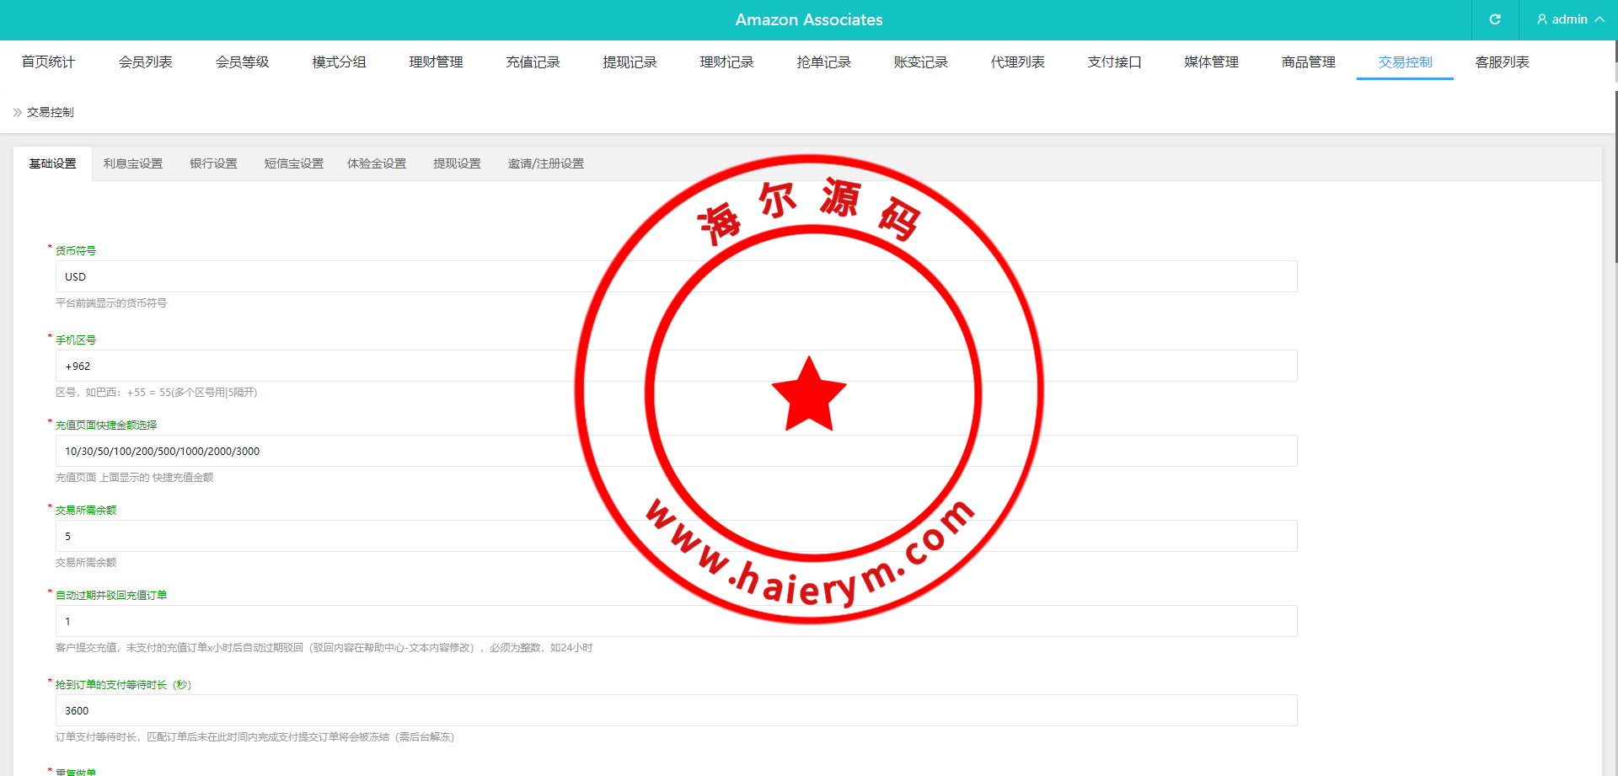1618x776 pixels.
Task: Open the admin user menu
Action: click(x=1569, y=19)
